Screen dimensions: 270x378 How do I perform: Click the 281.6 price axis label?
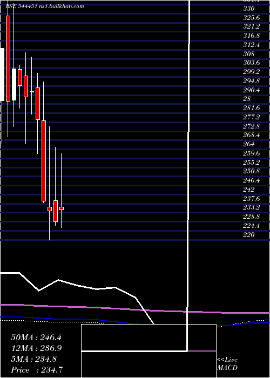click(x=251, y=108)
